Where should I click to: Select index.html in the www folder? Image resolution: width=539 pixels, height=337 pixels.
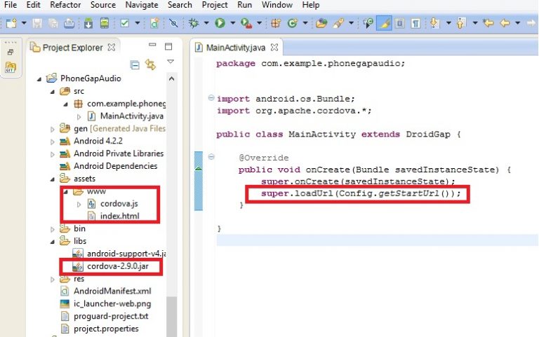[x=119, y=216]
